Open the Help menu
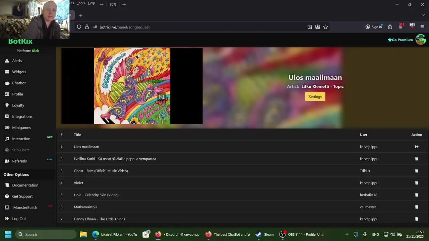The image size is (429, 241). (x=91, y=3)
